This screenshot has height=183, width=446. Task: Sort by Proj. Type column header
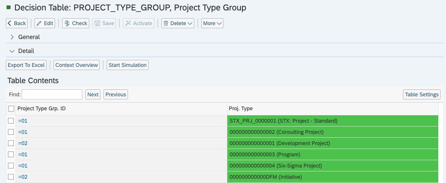(x=241, y=109)
